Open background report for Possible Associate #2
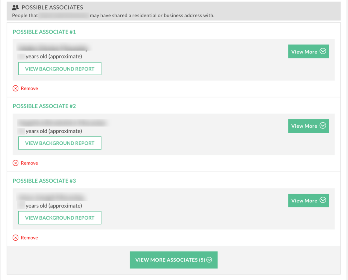Screen dimensions: 348x280 tap(60, 143)
